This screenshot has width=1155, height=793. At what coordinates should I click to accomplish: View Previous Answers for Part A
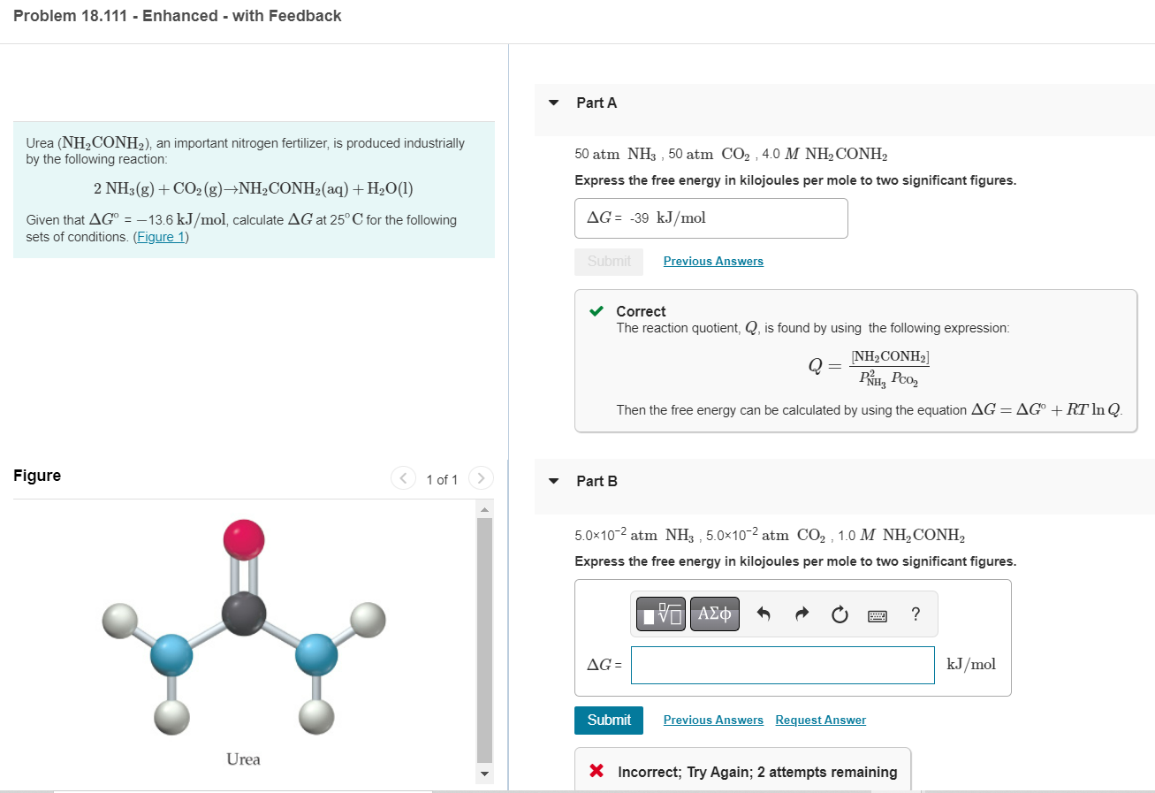[713, 262]
